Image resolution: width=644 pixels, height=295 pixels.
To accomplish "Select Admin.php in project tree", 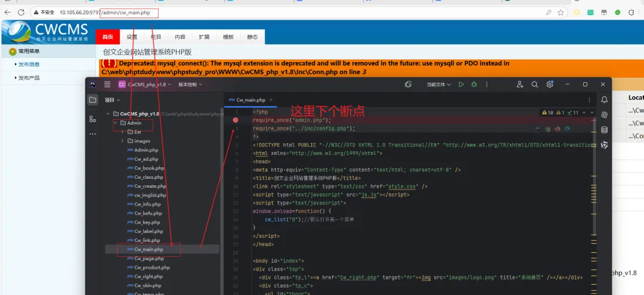I will point(143,150).
